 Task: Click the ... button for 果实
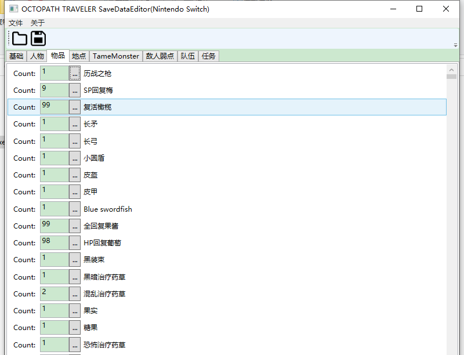point(75,311)
